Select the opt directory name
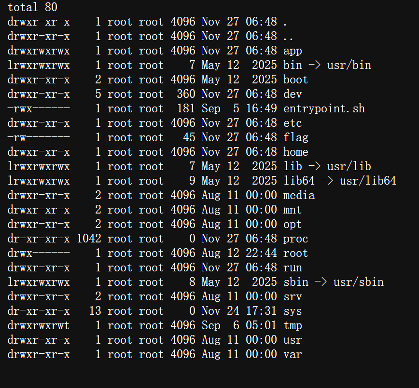The image size is (419, 388). [293, 224]
